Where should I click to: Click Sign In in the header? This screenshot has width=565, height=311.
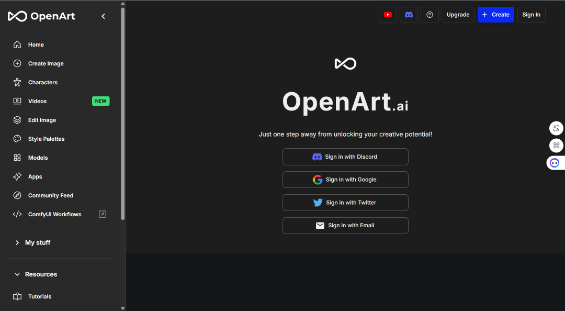point(531,15)
